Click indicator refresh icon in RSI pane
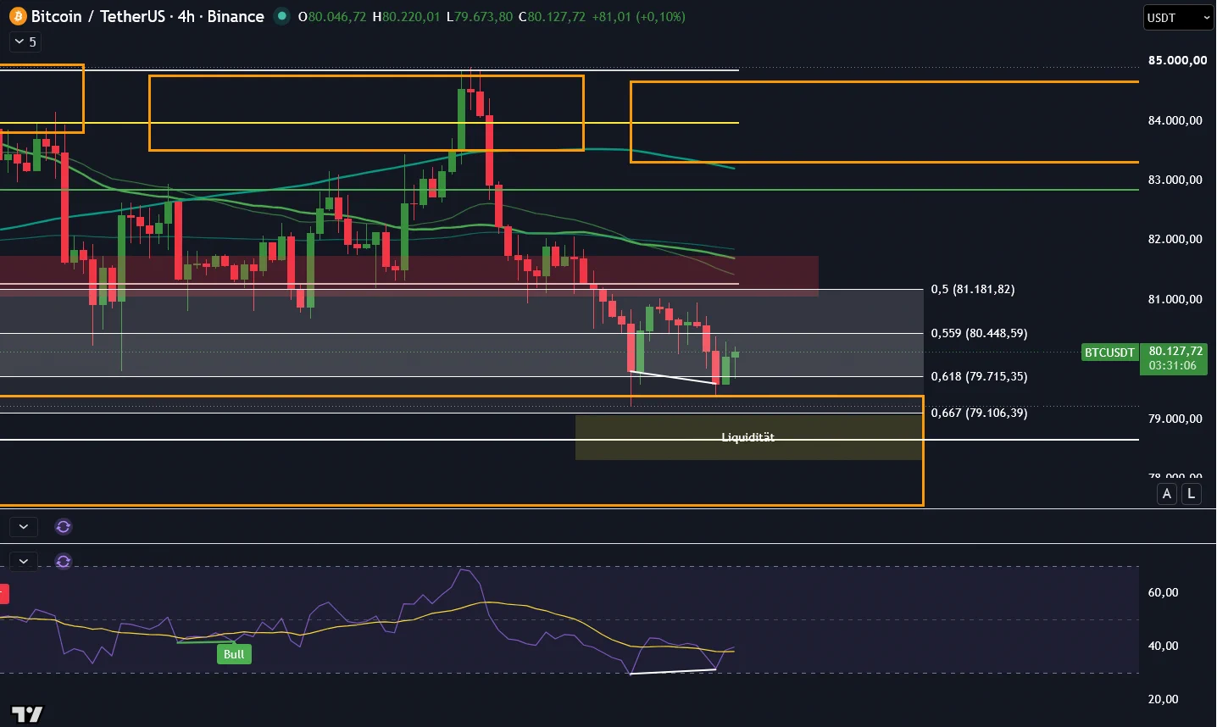The width and height of the screenshot is (1217, 727). [x=64, y=561]
